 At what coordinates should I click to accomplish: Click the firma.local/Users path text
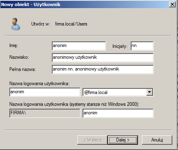71,24
